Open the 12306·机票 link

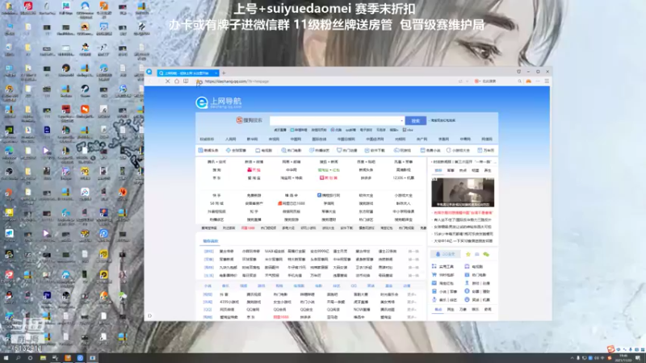point(403,178)
